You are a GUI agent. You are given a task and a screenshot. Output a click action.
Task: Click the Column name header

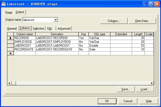tap(25, 34)
